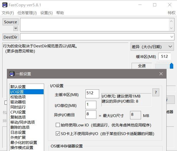
Task: Select 复制选项 in settings list
Action: (x=27, y=117)
